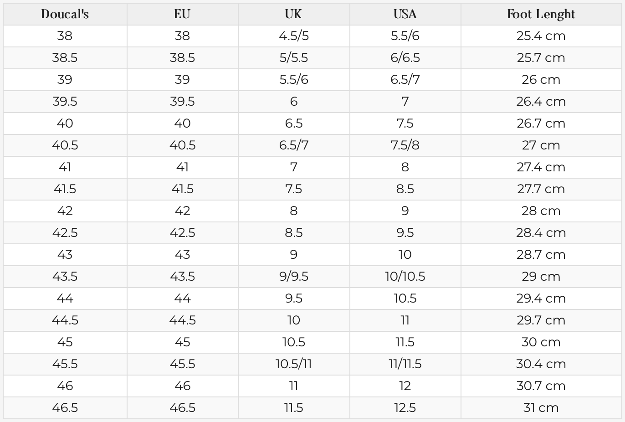
Task: Click the 27.7 cm foot length cell
Action: pos(541,189)
